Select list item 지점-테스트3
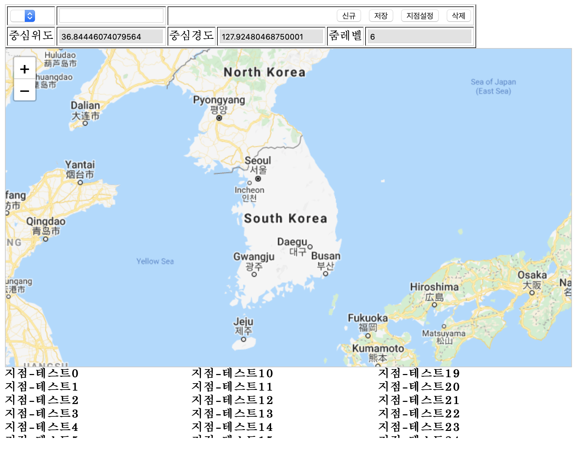The width and height of the screenshot is (584, 457). click(x=42, y=414)
